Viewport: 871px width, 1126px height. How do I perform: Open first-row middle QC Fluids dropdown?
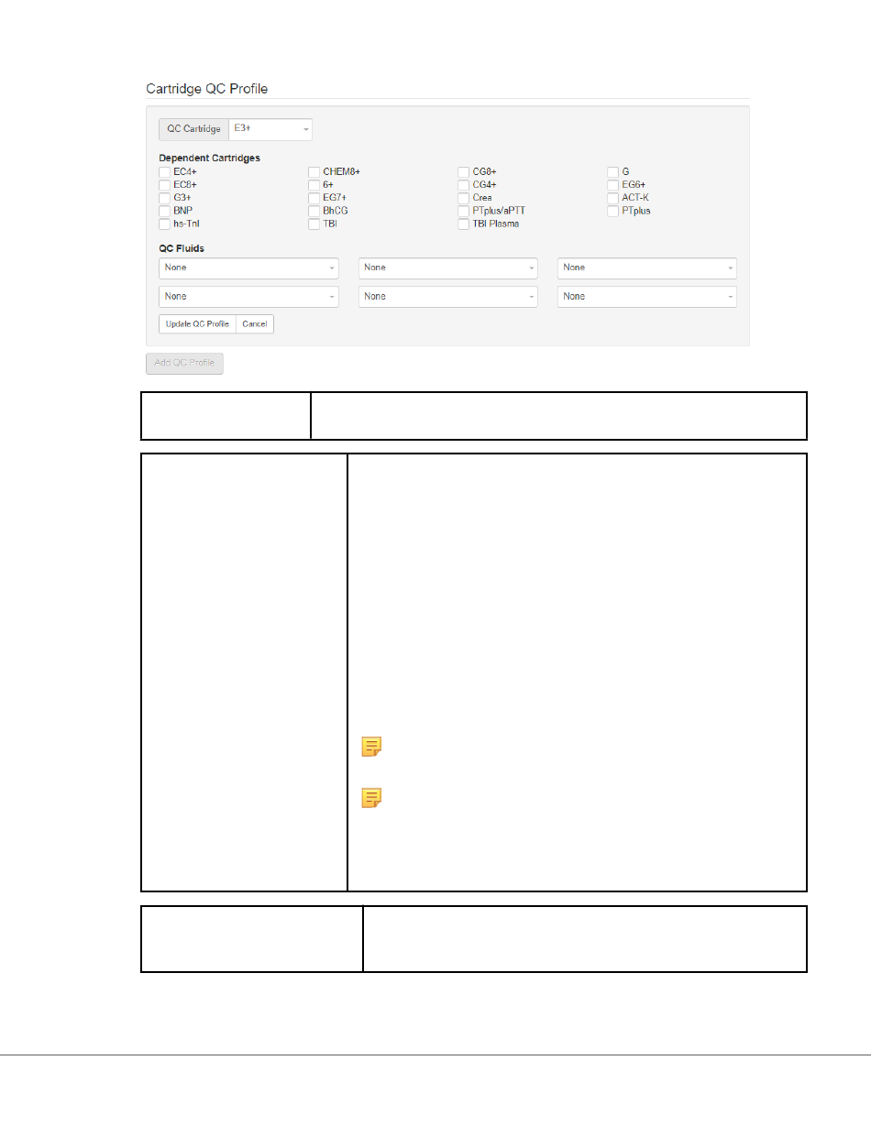(448, 268)
